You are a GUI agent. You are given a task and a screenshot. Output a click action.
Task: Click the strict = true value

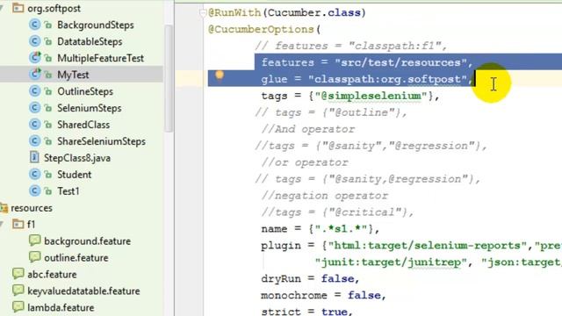(334, 312)
